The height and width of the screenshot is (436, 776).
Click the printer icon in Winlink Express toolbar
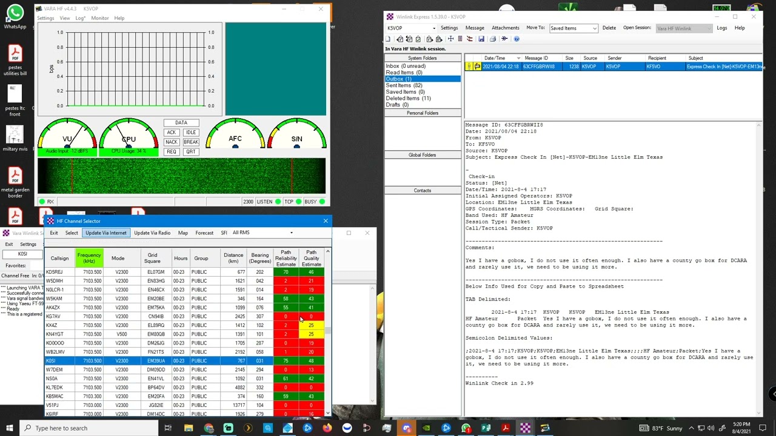493,39
